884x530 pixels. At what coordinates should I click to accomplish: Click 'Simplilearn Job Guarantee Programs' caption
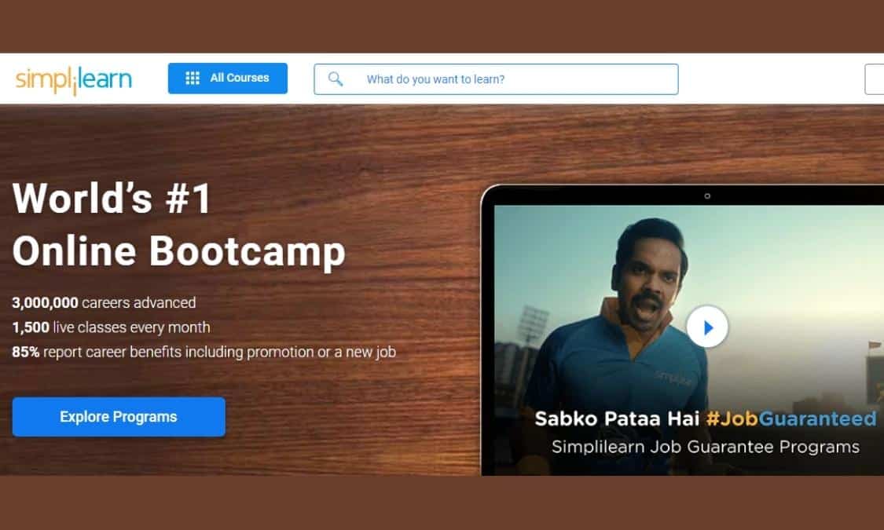point(706,448)
